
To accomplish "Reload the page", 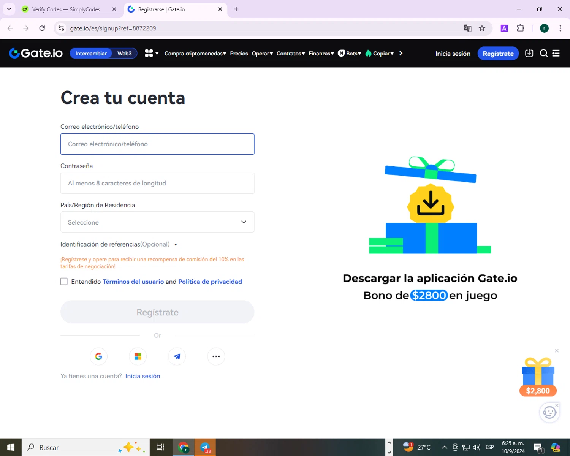I will point(42,28).
